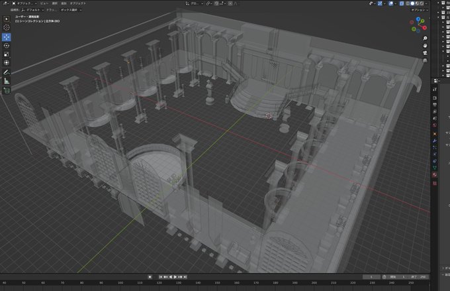Select the Rotate tool

(x=7, y=46)
